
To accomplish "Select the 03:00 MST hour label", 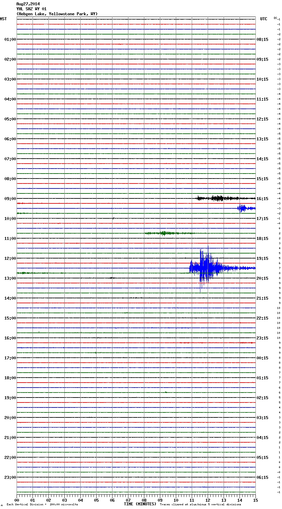I will click(x=10, y=79).
